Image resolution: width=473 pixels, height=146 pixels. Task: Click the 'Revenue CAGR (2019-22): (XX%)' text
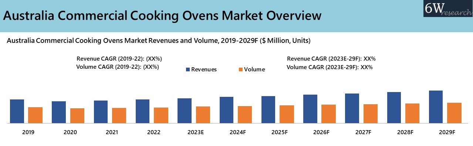coord(119,59)
